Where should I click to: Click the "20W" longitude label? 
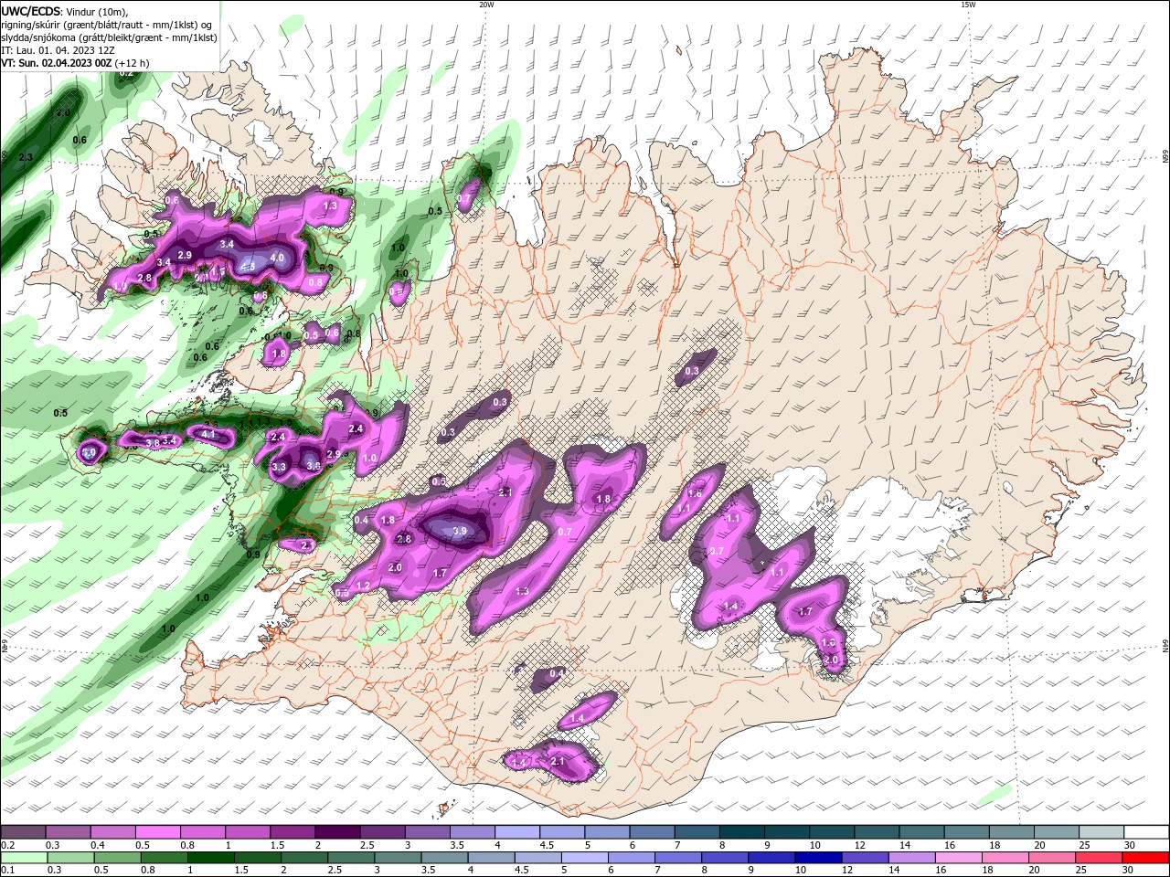(486, 5)
